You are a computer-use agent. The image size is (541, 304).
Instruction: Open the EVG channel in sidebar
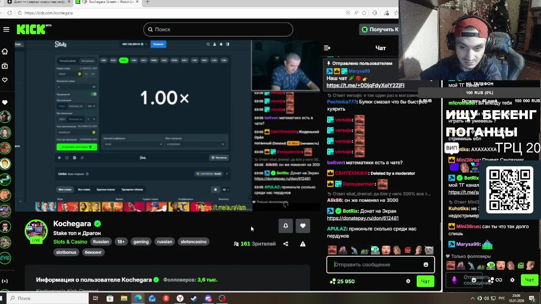5,258
